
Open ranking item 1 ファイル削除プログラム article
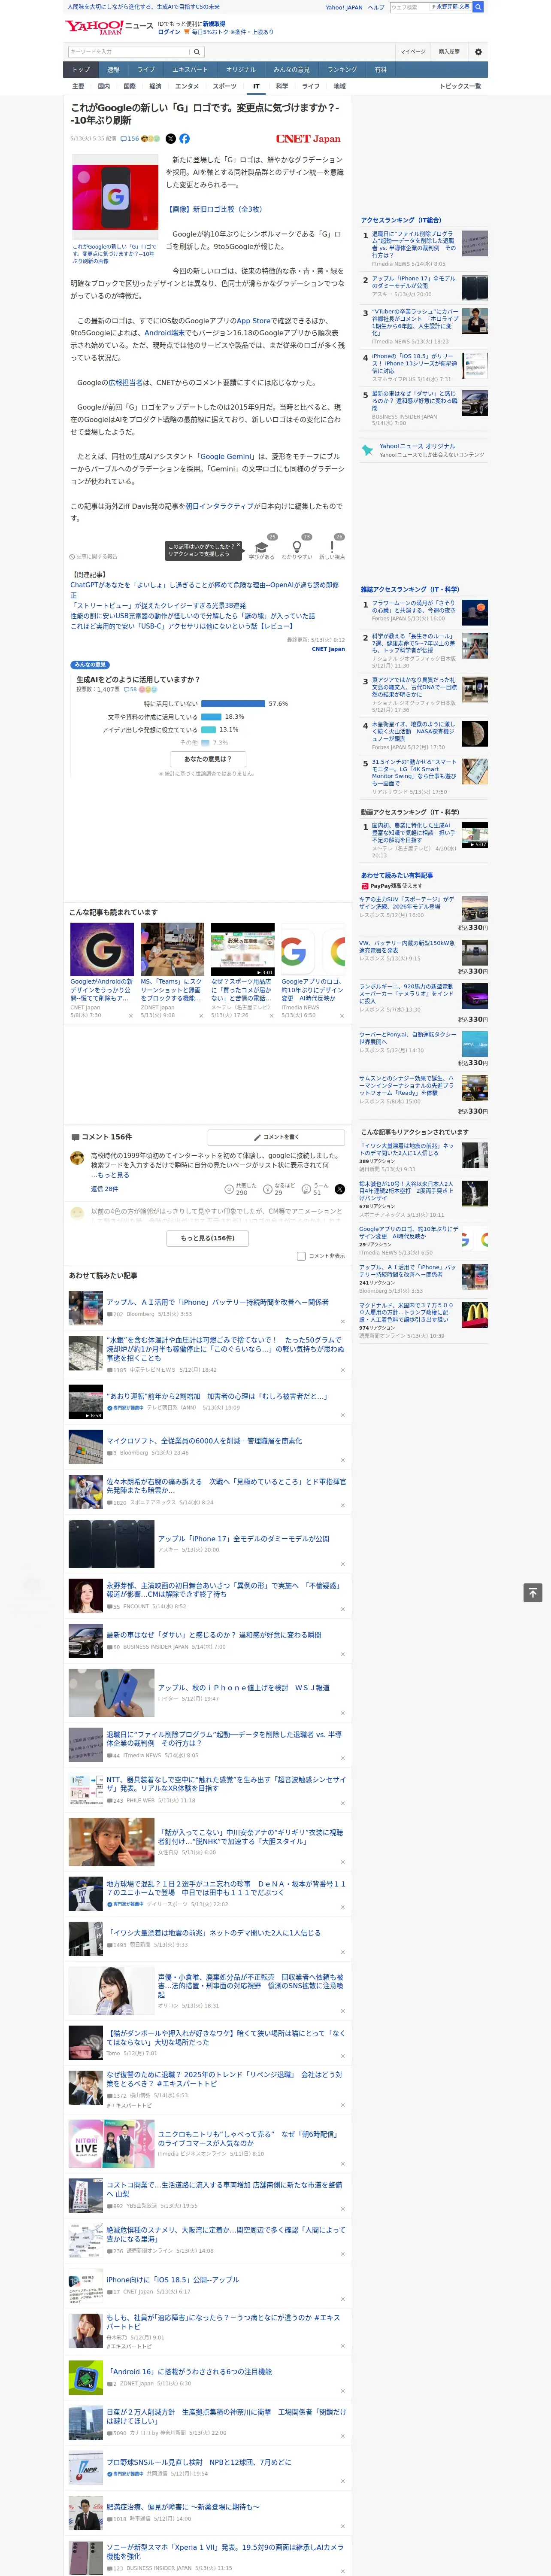[413, 245]
